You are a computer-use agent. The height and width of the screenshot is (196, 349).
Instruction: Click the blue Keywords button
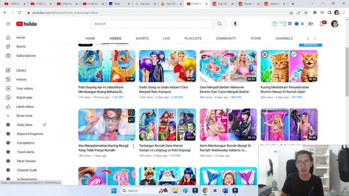click(x=310, y=45)
